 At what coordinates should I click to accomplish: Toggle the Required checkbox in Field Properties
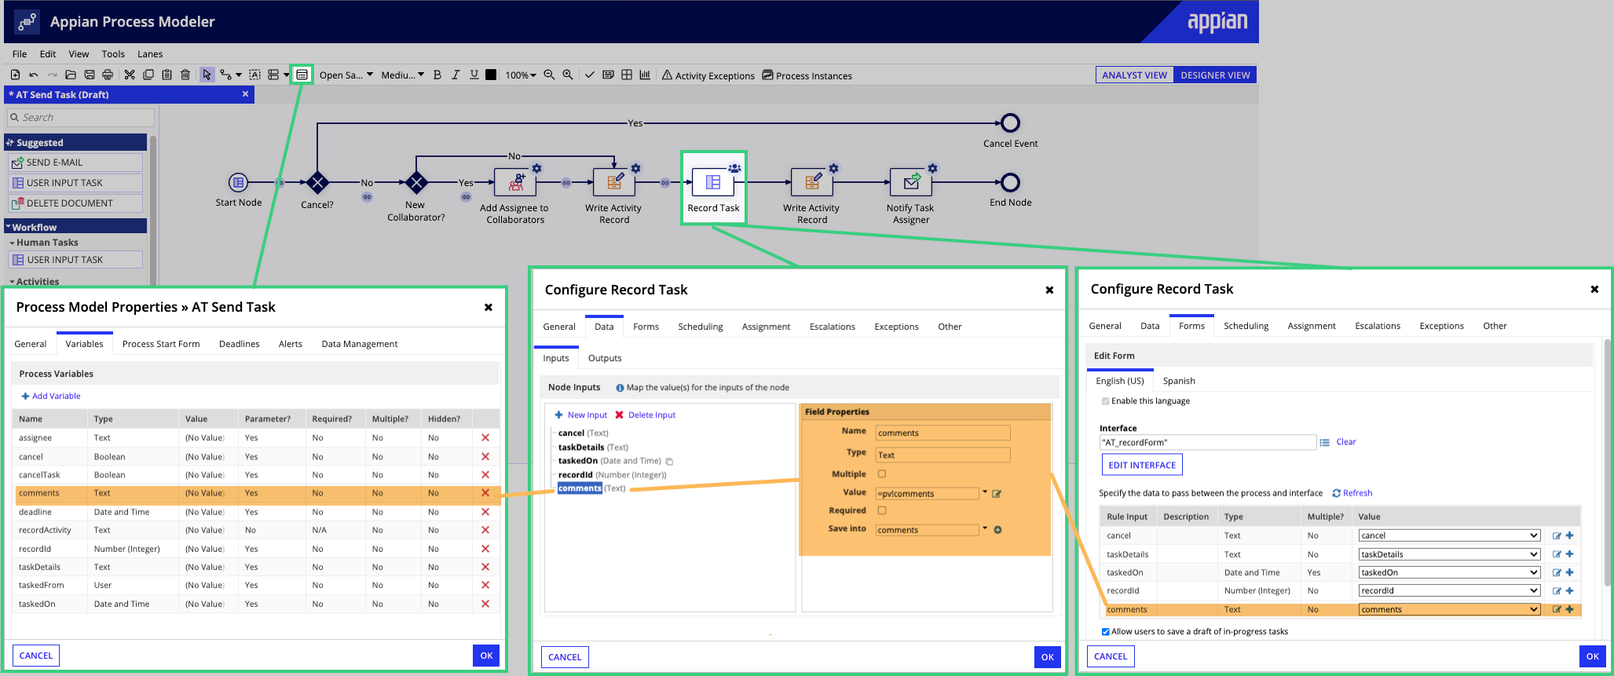pos(882,510)
